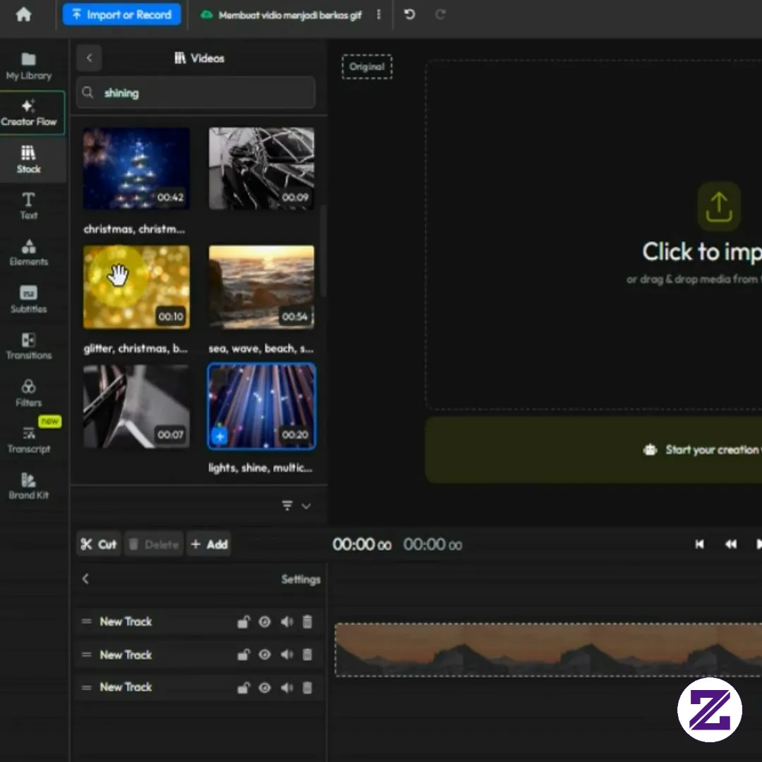This screenshot has width=762, height=762.
Task: Open the Text tool panel
Action: point(29,205)
